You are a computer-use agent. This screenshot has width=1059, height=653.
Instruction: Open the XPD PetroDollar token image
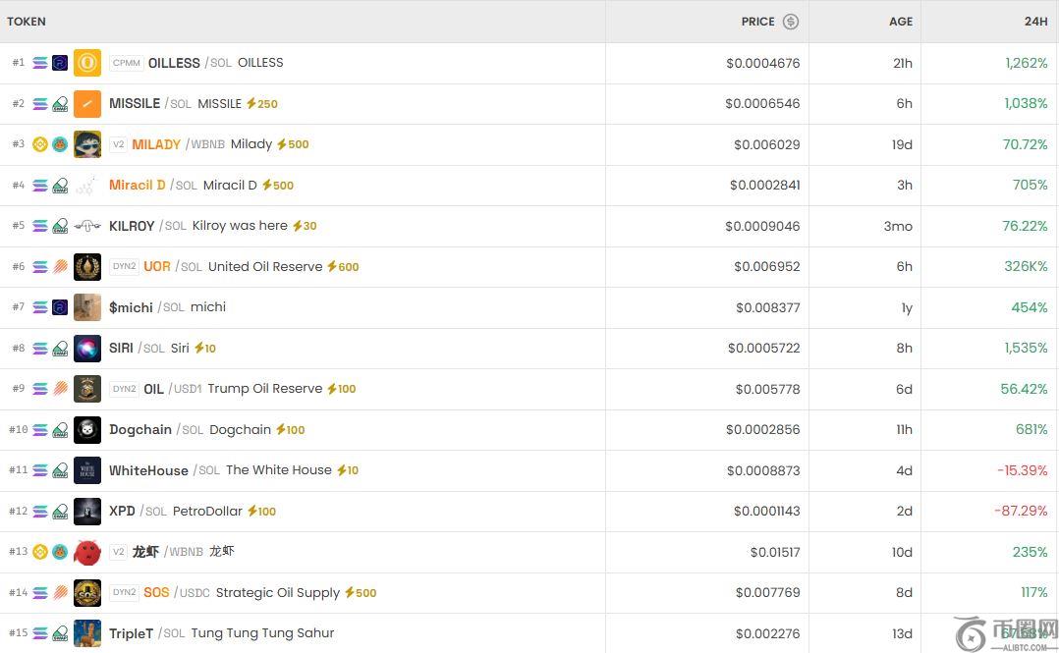pos(87,512)
